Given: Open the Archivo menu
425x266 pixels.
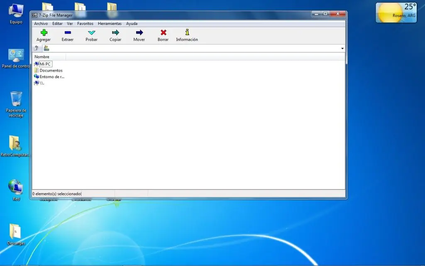Looking at the screenshot, I should point(41,24).
